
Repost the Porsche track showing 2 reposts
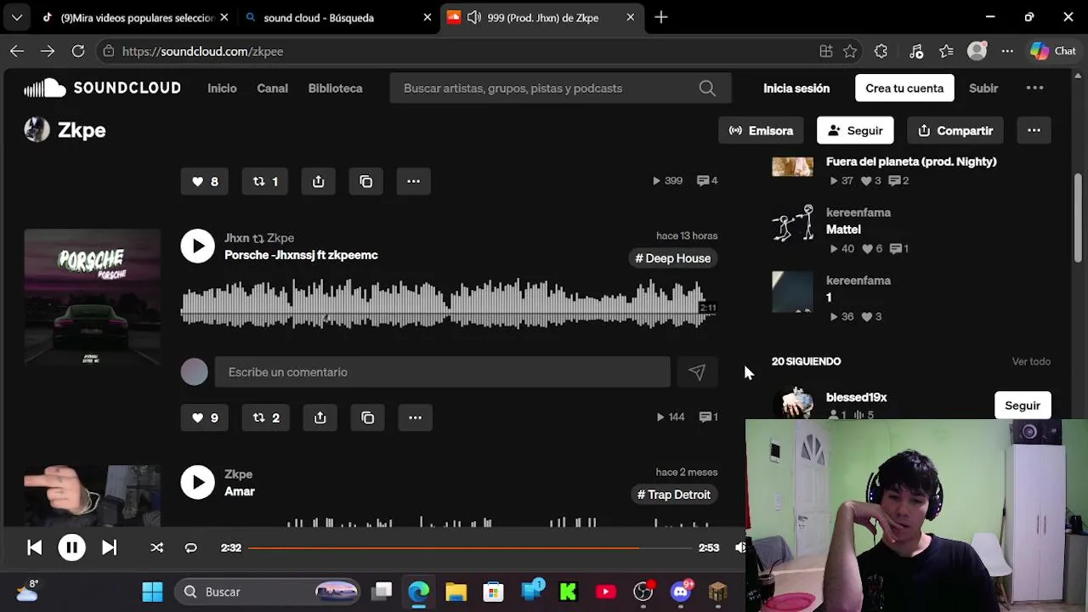point(266,417)
